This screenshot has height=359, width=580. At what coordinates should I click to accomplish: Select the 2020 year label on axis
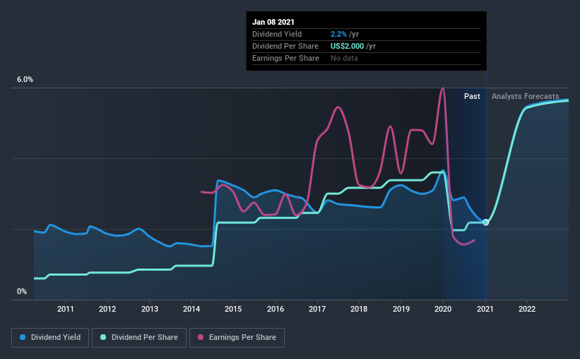tap(443, 309)
